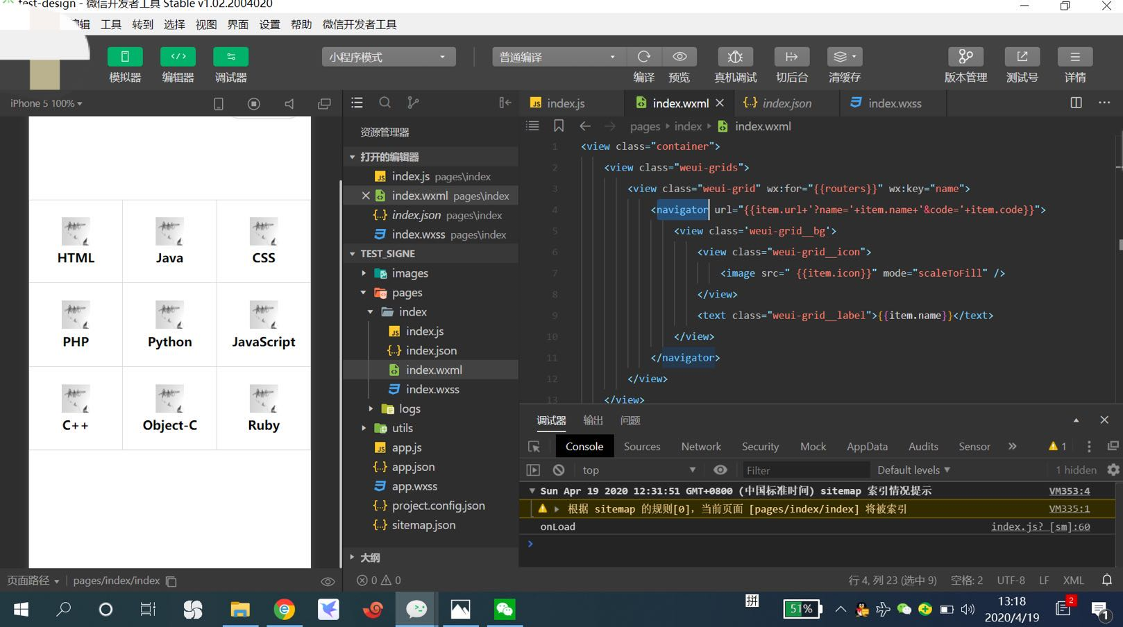This screenshot has width=1123, height=627.
Task: Click the element inspector select icon
Action: (534, 447)
